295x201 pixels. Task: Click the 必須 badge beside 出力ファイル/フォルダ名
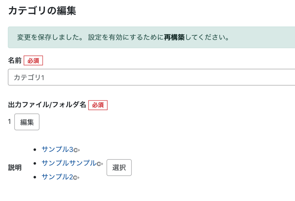pyautogui.click(x=98, y=105)
